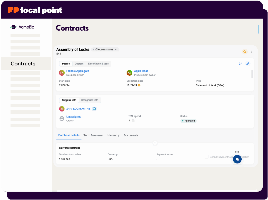Open the blue chat bubble widget
The width and height of the screenshot is (268, 200).
click(x=237, y=159)
